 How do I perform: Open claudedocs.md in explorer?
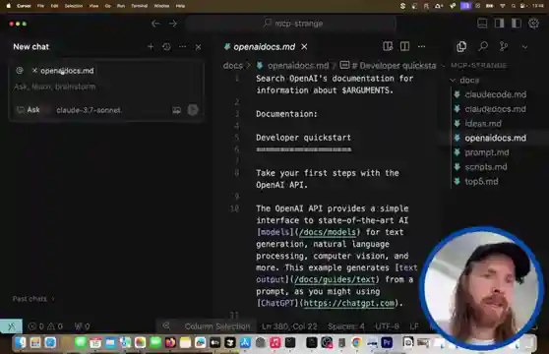[495, 109]
